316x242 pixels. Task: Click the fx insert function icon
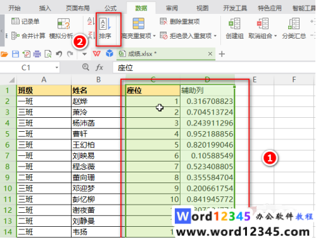99,68
